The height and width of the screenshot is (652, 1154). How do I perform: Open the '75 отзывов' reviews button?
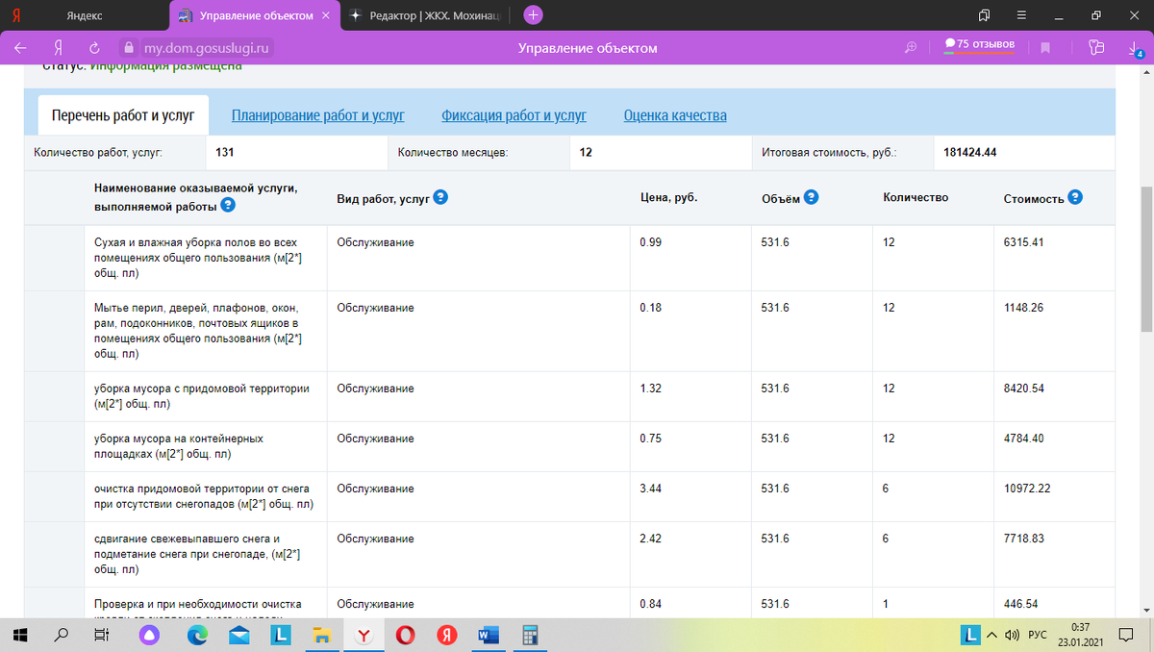(x=979, y=44)
